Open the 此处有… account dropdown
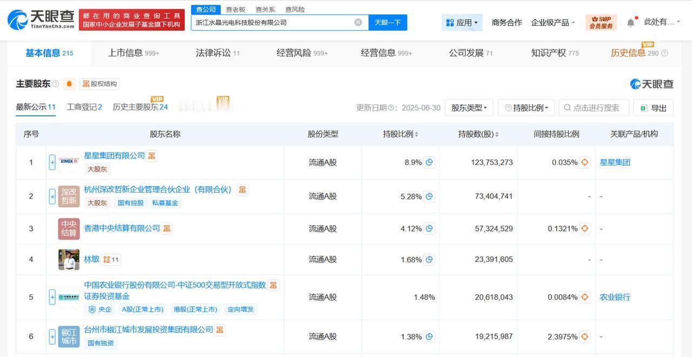Screen dimensions: 692x357 pyautogui.click(x=662, y=22)
